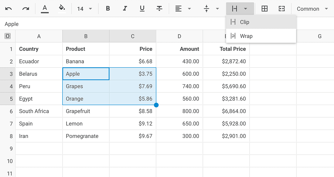Expand the horizontal alignment dropdown arrow
The height and width of the screenshot is (177, 334).
point(189,9)
